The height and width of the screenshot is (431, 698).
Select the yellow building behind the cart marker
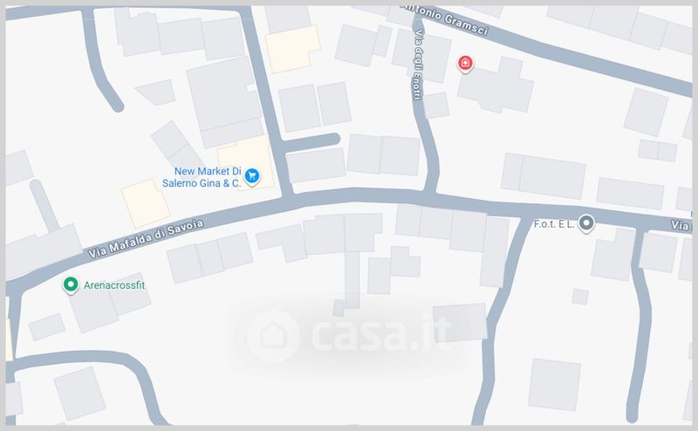(246, 163)
